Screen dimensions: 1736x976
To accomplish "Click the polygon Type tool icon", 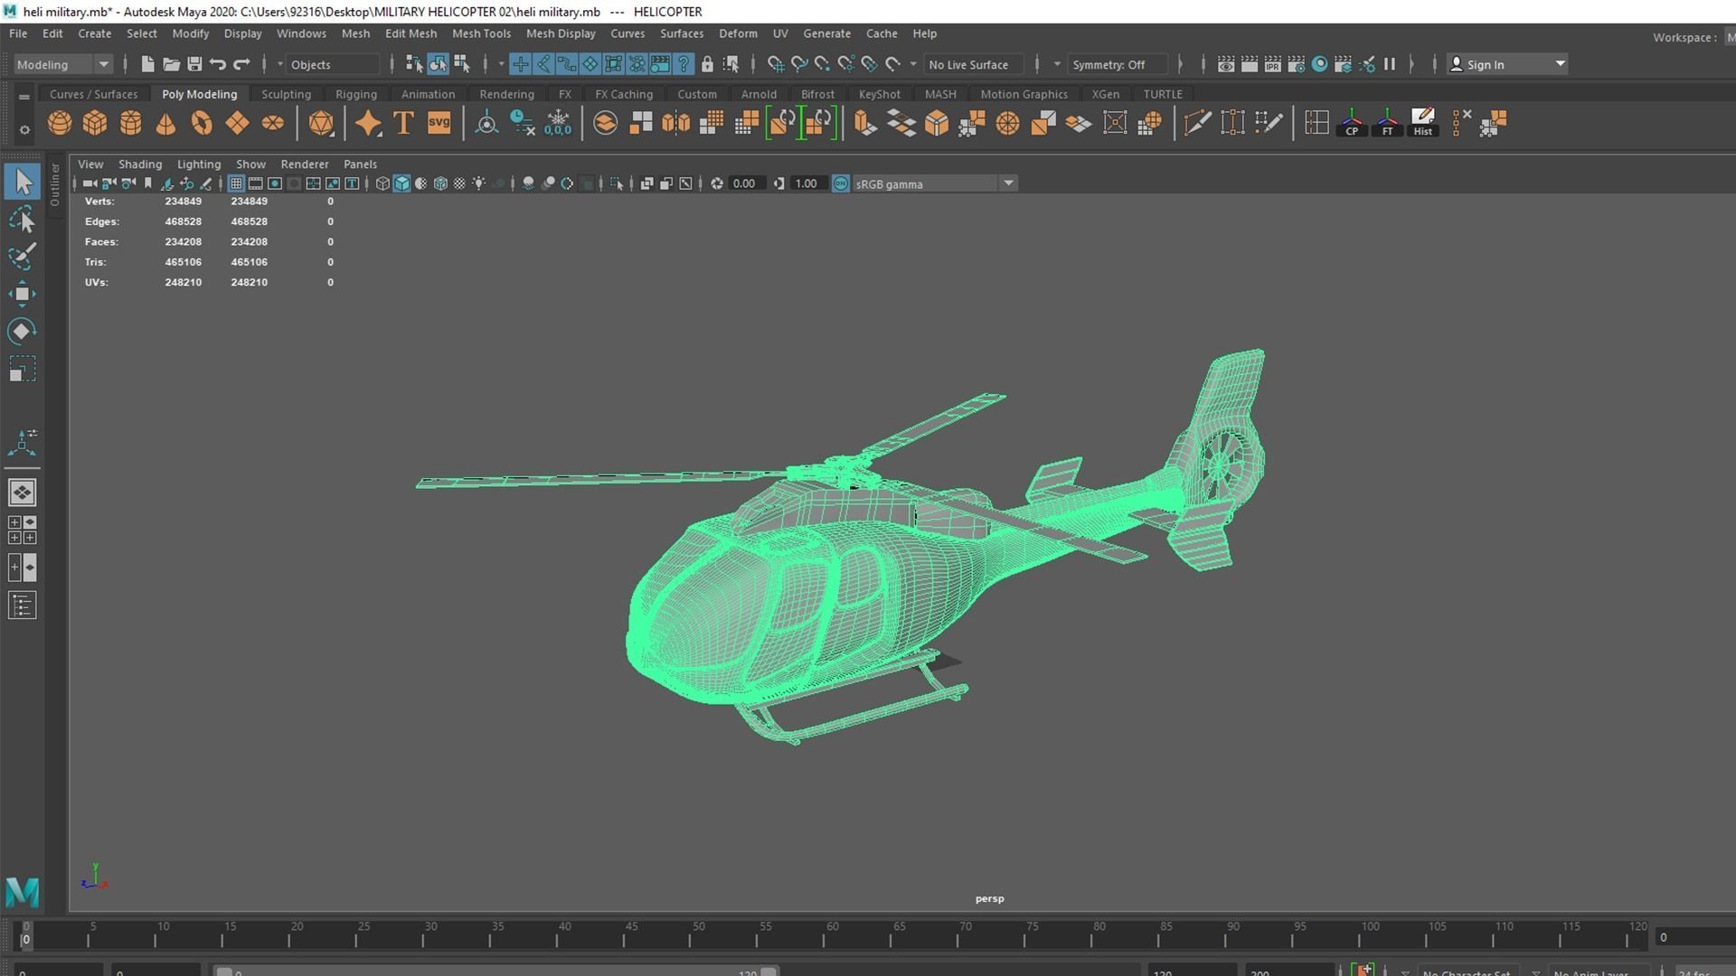I will (403, 123).
